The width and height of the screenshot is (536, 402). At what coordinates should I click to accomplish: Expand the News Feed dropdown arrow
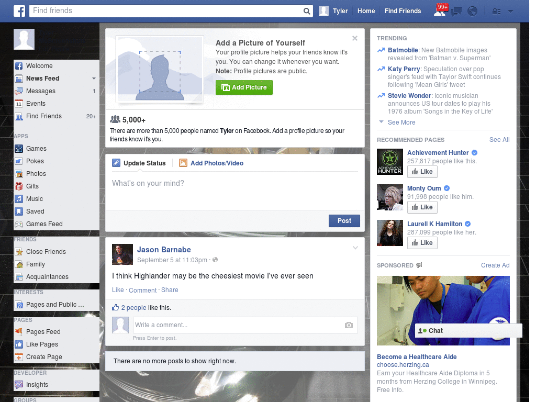click(x=94, y=79)
